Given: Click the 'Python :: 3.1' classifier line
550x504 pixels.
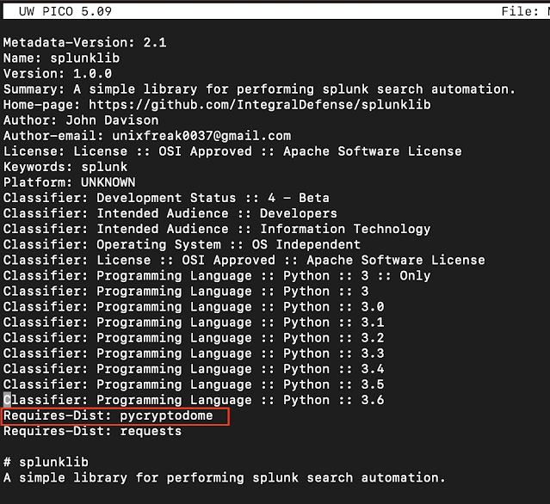Looking at the screenshot, I should click(x=194, y=323).
